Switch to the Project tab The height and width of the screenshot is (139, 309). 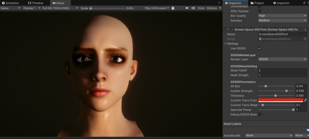point(257,3)
